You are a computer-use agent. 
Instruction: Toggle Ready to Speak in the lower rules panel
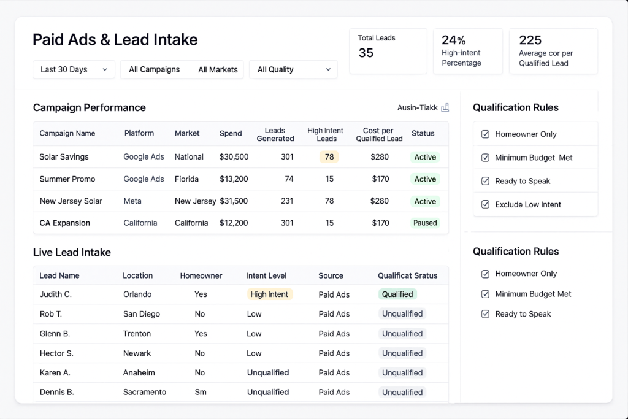(x=486, y=314)
